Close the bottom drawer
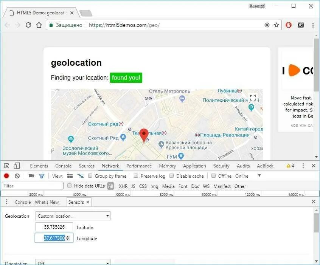The width and height of the screenshot is (320, 265). pyautogui.click(x=314, y=201)
